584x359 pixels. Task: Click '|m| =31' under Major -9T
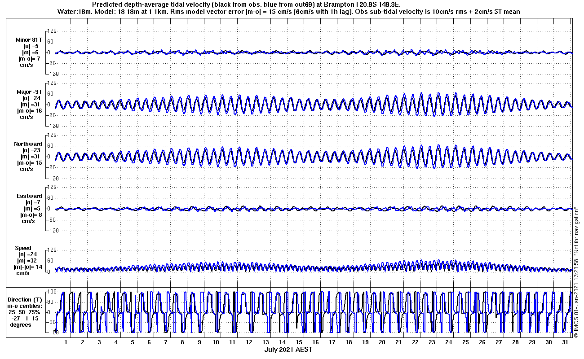pyautogui.click(x=31, y=105)
